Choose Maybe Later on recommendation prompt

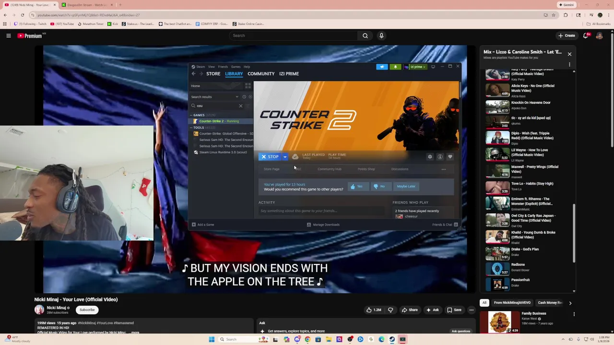[406, 186]
